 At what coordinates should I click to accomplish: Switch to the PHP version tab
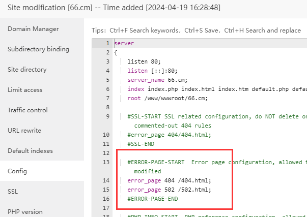pos(25,212)
